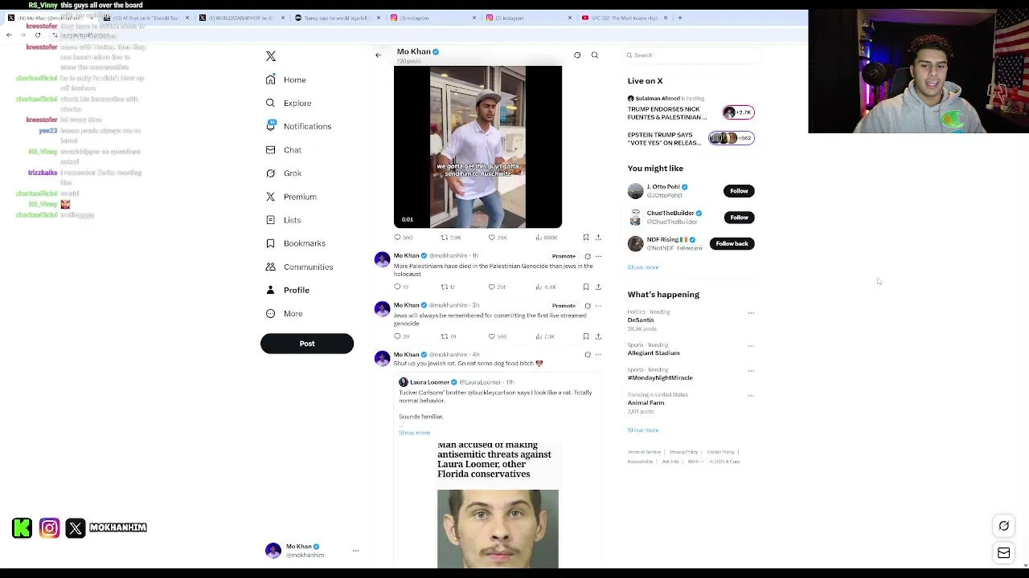Viewport: 1029px width, 578px height.
Task: Go back with the browser back arrow
Action: (x=9, y=35)
